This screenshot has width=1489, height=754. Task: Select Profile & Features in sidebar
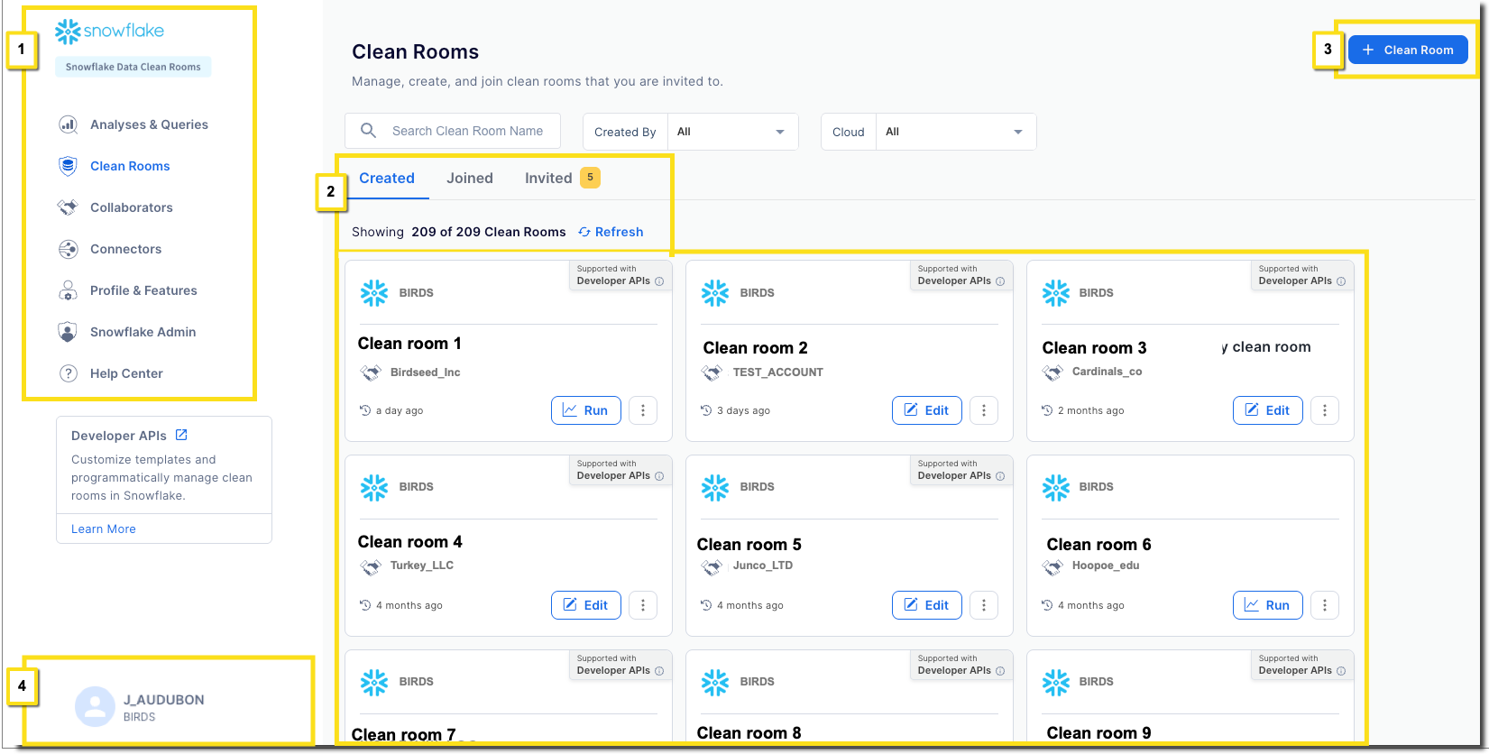point(143,290)
